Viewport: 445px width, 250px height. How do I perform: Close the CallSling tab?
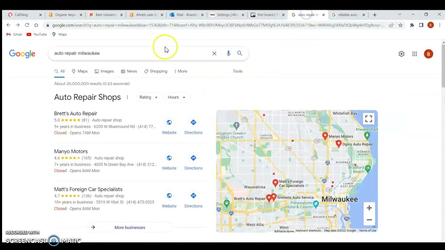[x=40, y=15]
